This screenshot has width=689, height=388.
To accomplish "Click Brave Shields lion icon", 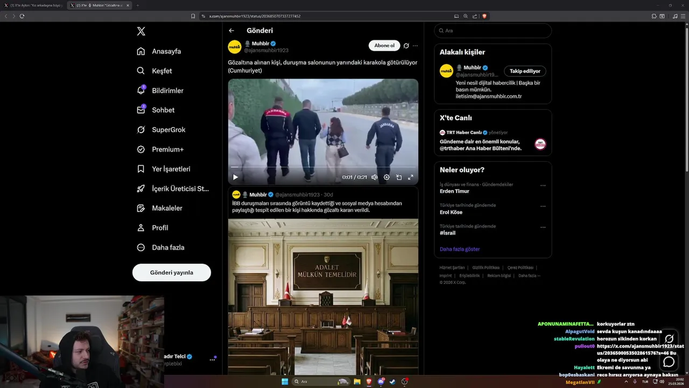I will coord(484,16).
